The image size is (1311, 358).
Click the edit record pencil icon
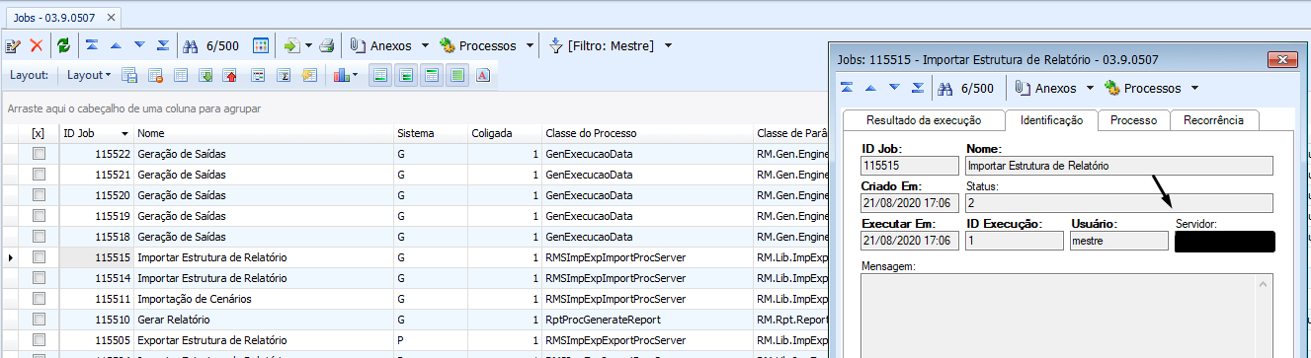pos(14,45)
